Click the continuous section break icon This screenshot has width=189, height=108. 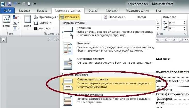click(x=68, y=100)
